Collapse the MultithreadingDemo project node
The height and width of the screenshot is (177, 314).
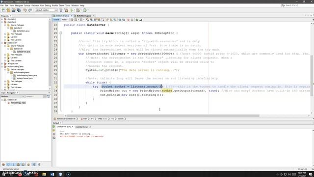click(2, 66)
